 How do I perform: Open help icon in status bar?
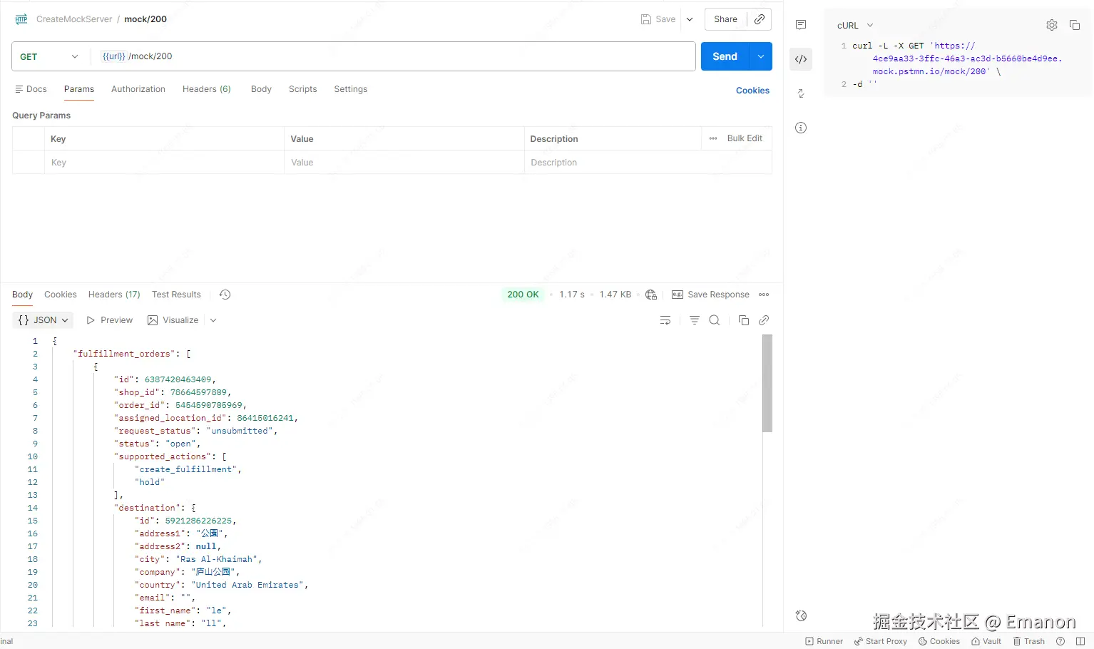pos(1060,641)
